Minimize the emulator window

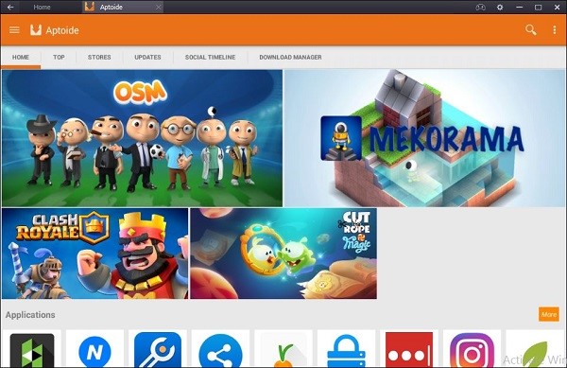tap(519, 7)
